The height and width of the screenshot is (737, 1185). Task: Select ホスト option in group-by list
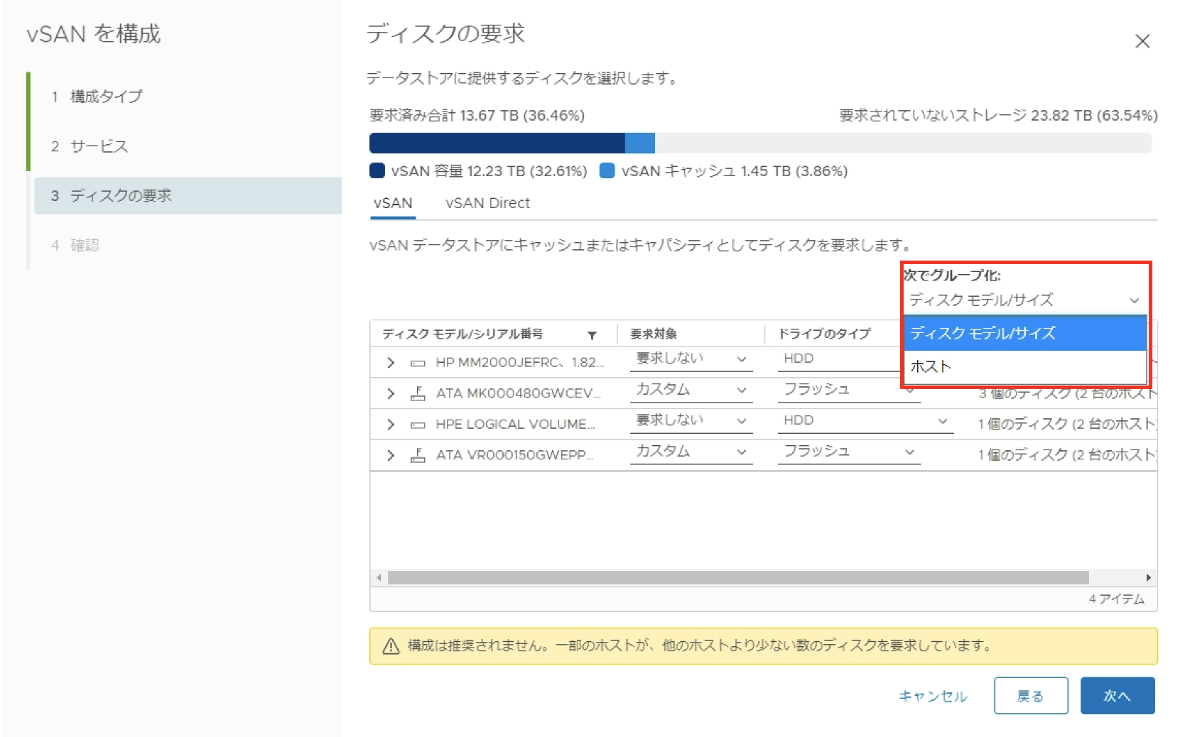(x=1024, y=366)
